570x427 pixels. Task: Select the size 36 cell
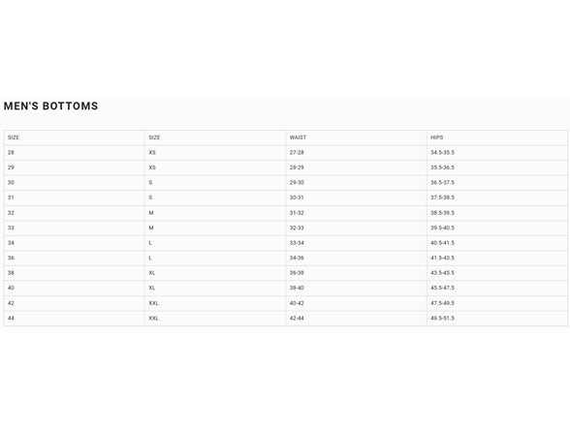[74, 259]
